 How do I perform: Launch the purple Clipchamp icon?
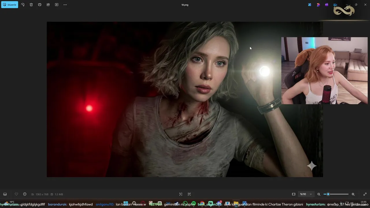tap(327, 5)
